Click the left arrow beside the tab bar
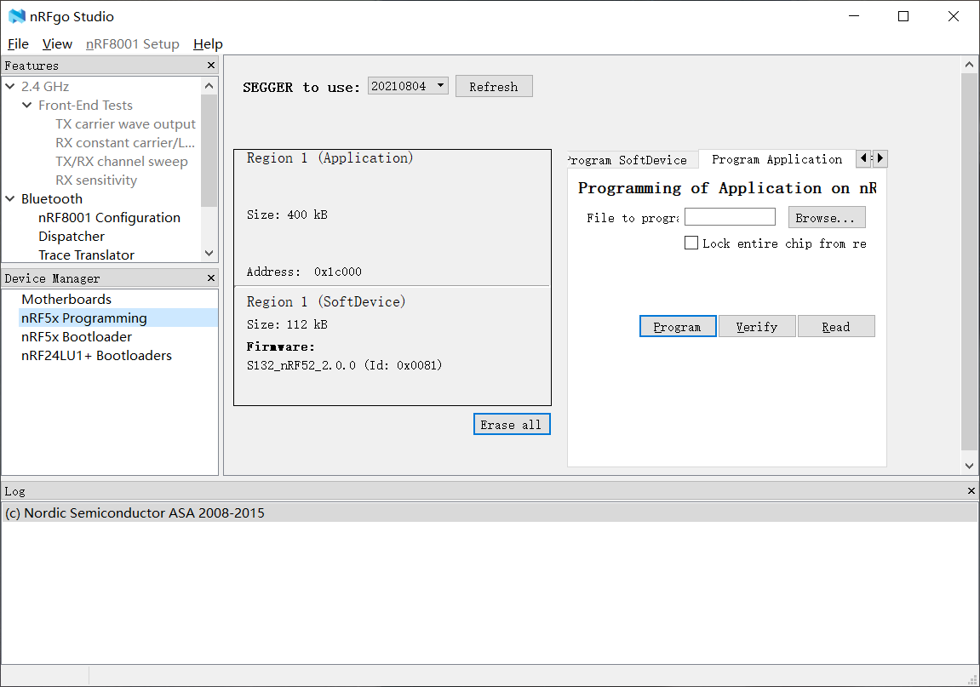The image size is (980, 687). point(866,158)
